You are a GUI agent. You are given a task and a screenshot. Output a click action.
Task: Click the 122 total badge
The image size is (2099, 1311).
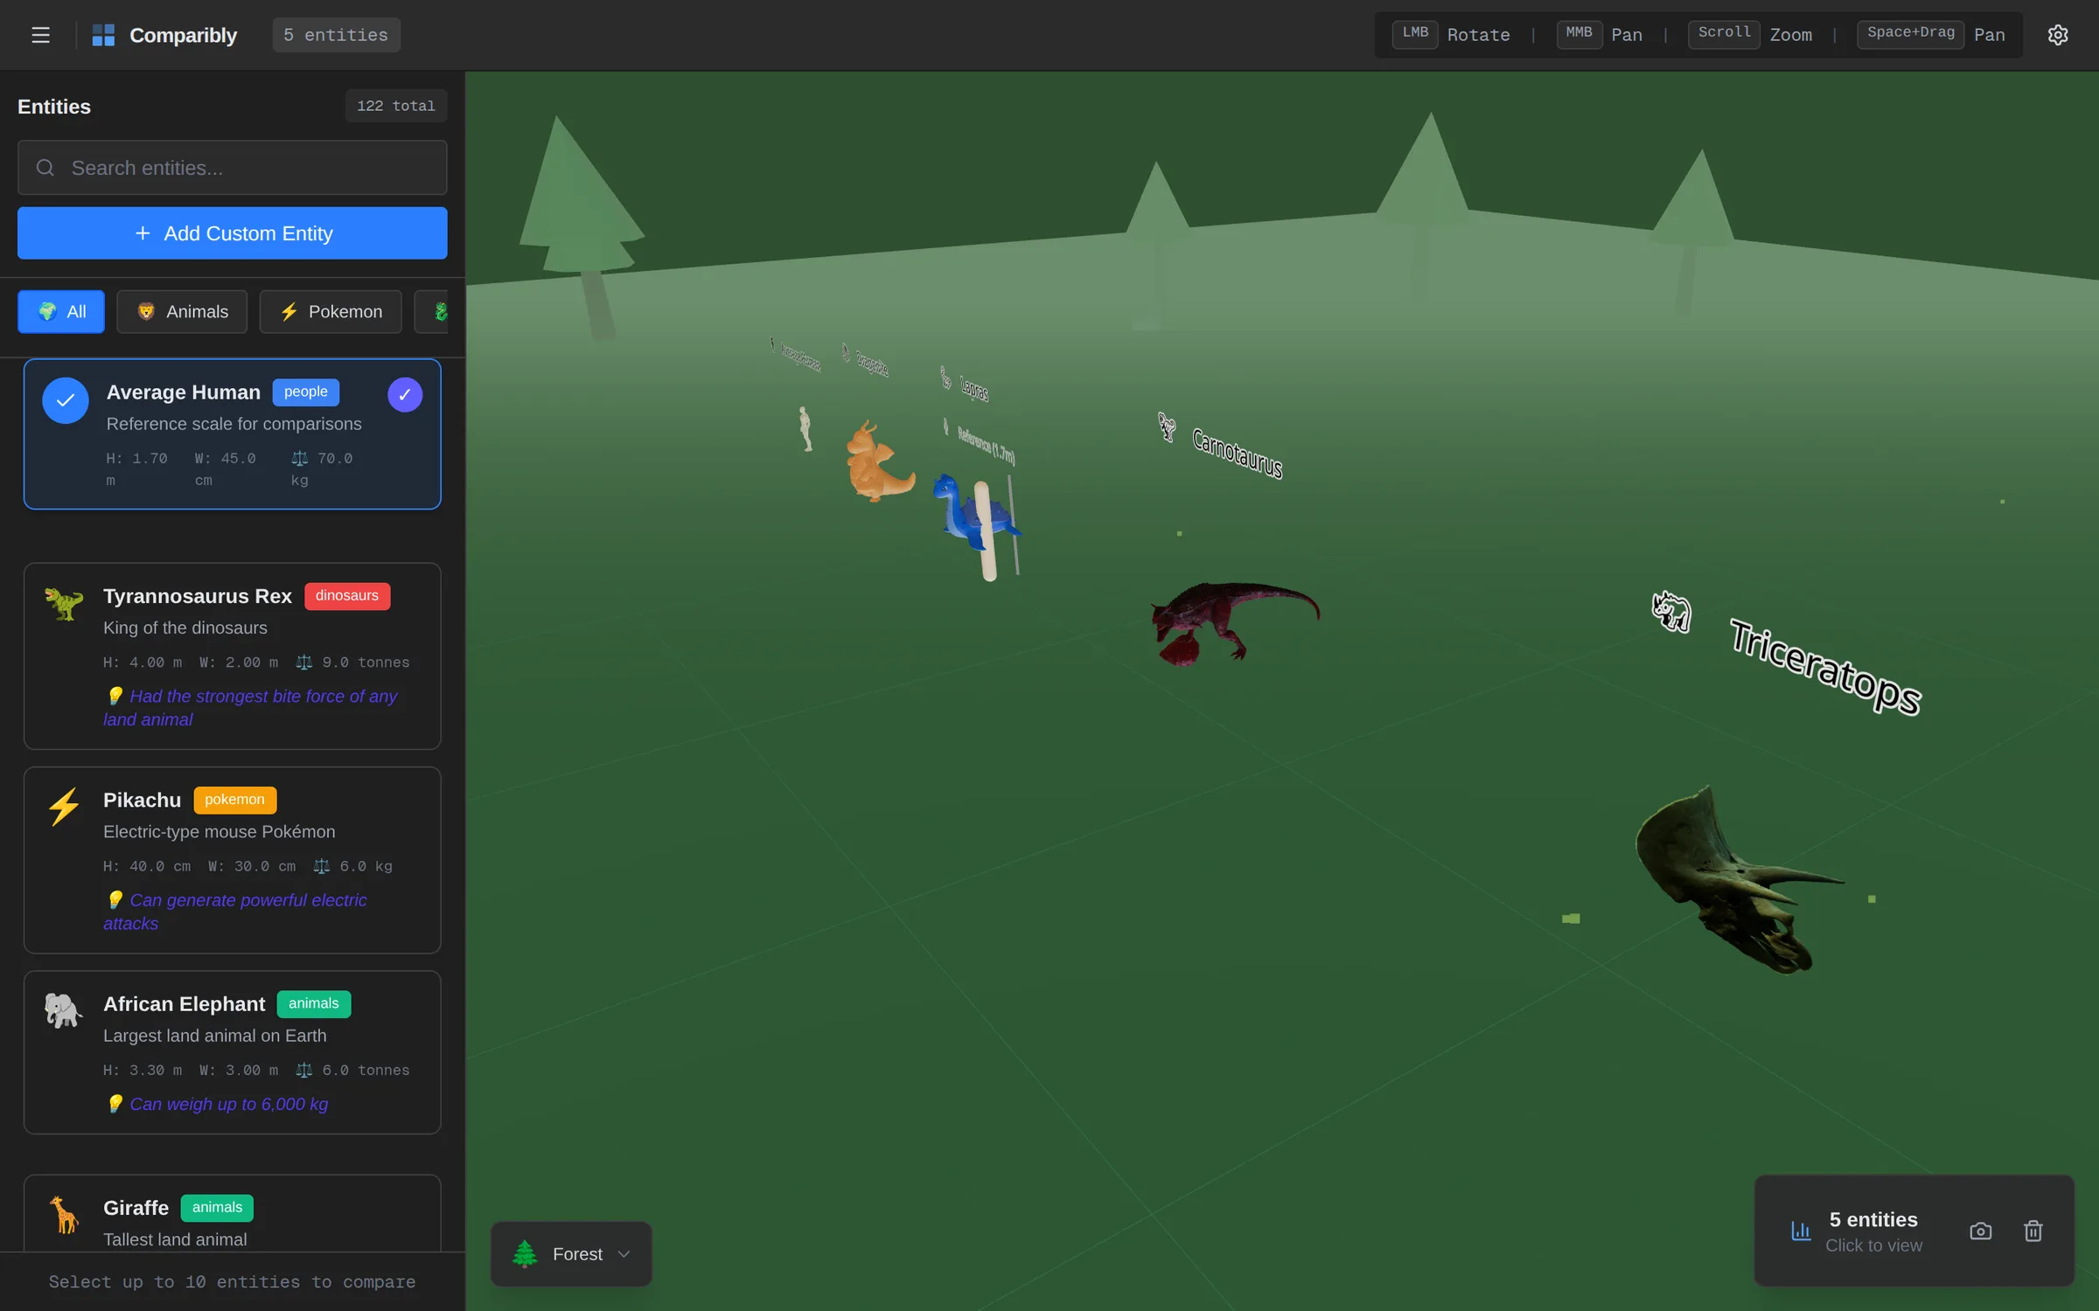pos(395,106)
